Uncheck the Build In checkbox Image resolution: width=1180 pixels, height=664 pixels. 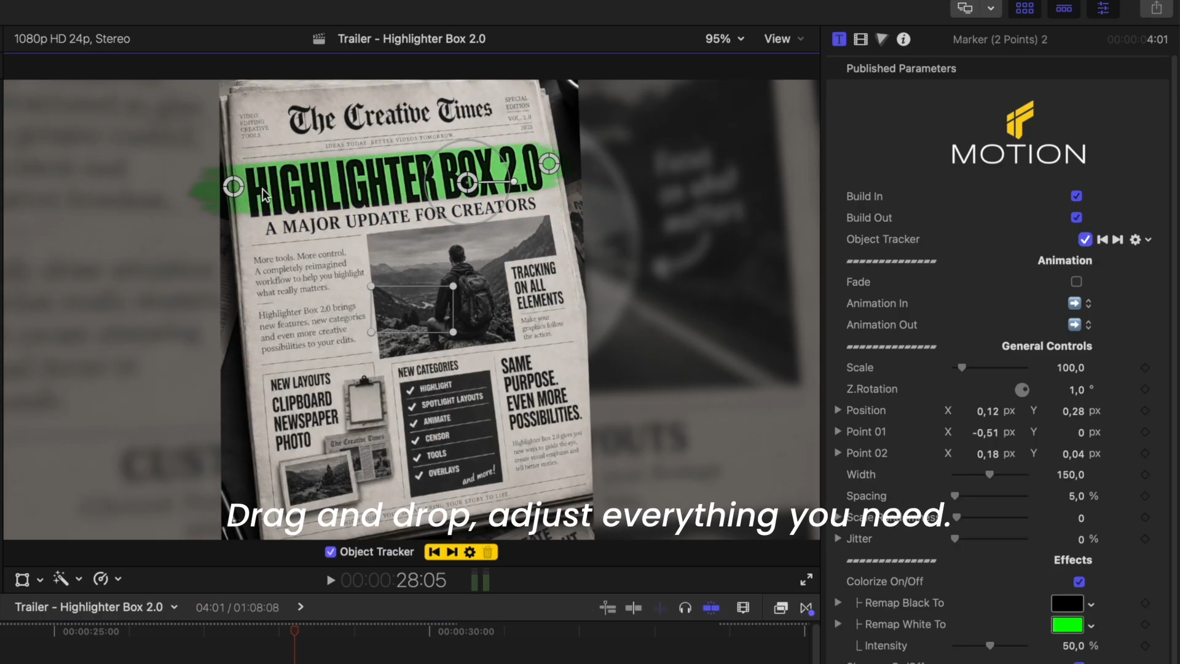(1076, 196)
